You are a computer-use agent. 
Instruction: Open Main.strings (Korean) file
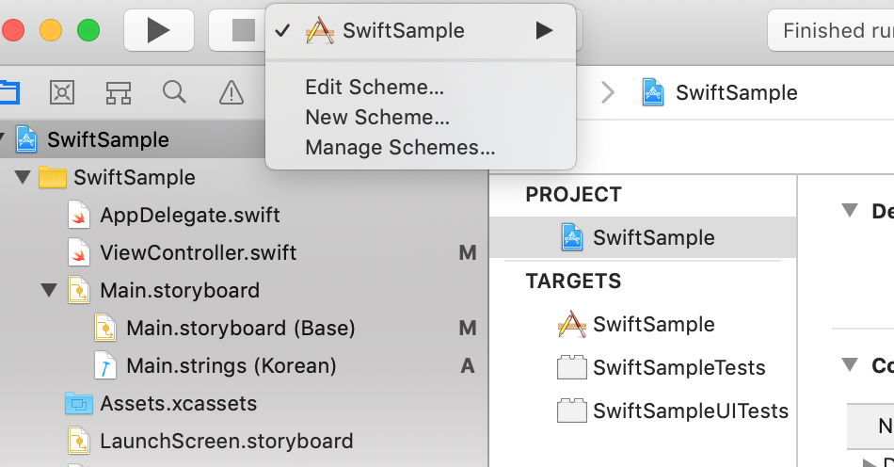pos(231,366)
